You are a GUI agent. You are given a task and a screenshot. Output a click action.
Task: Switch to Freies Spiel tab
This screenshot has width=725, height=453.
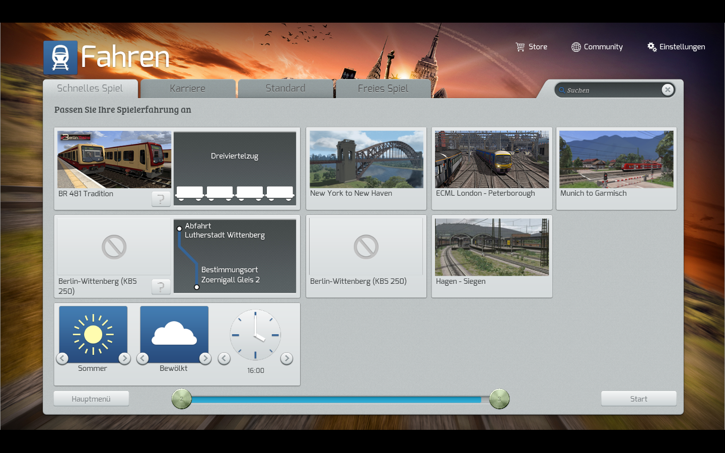[383, 89]
